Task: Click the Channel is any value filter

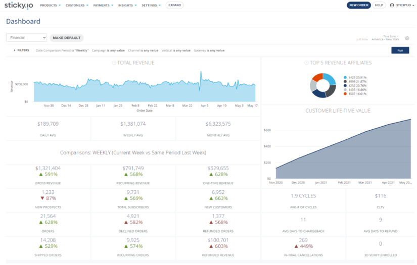Action: point(143,50)
